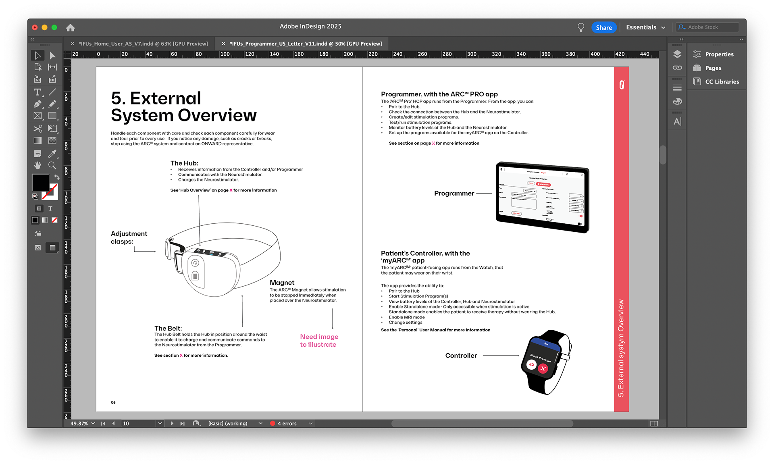
Task: Toggle split layout view
Action: pos(654,423)
